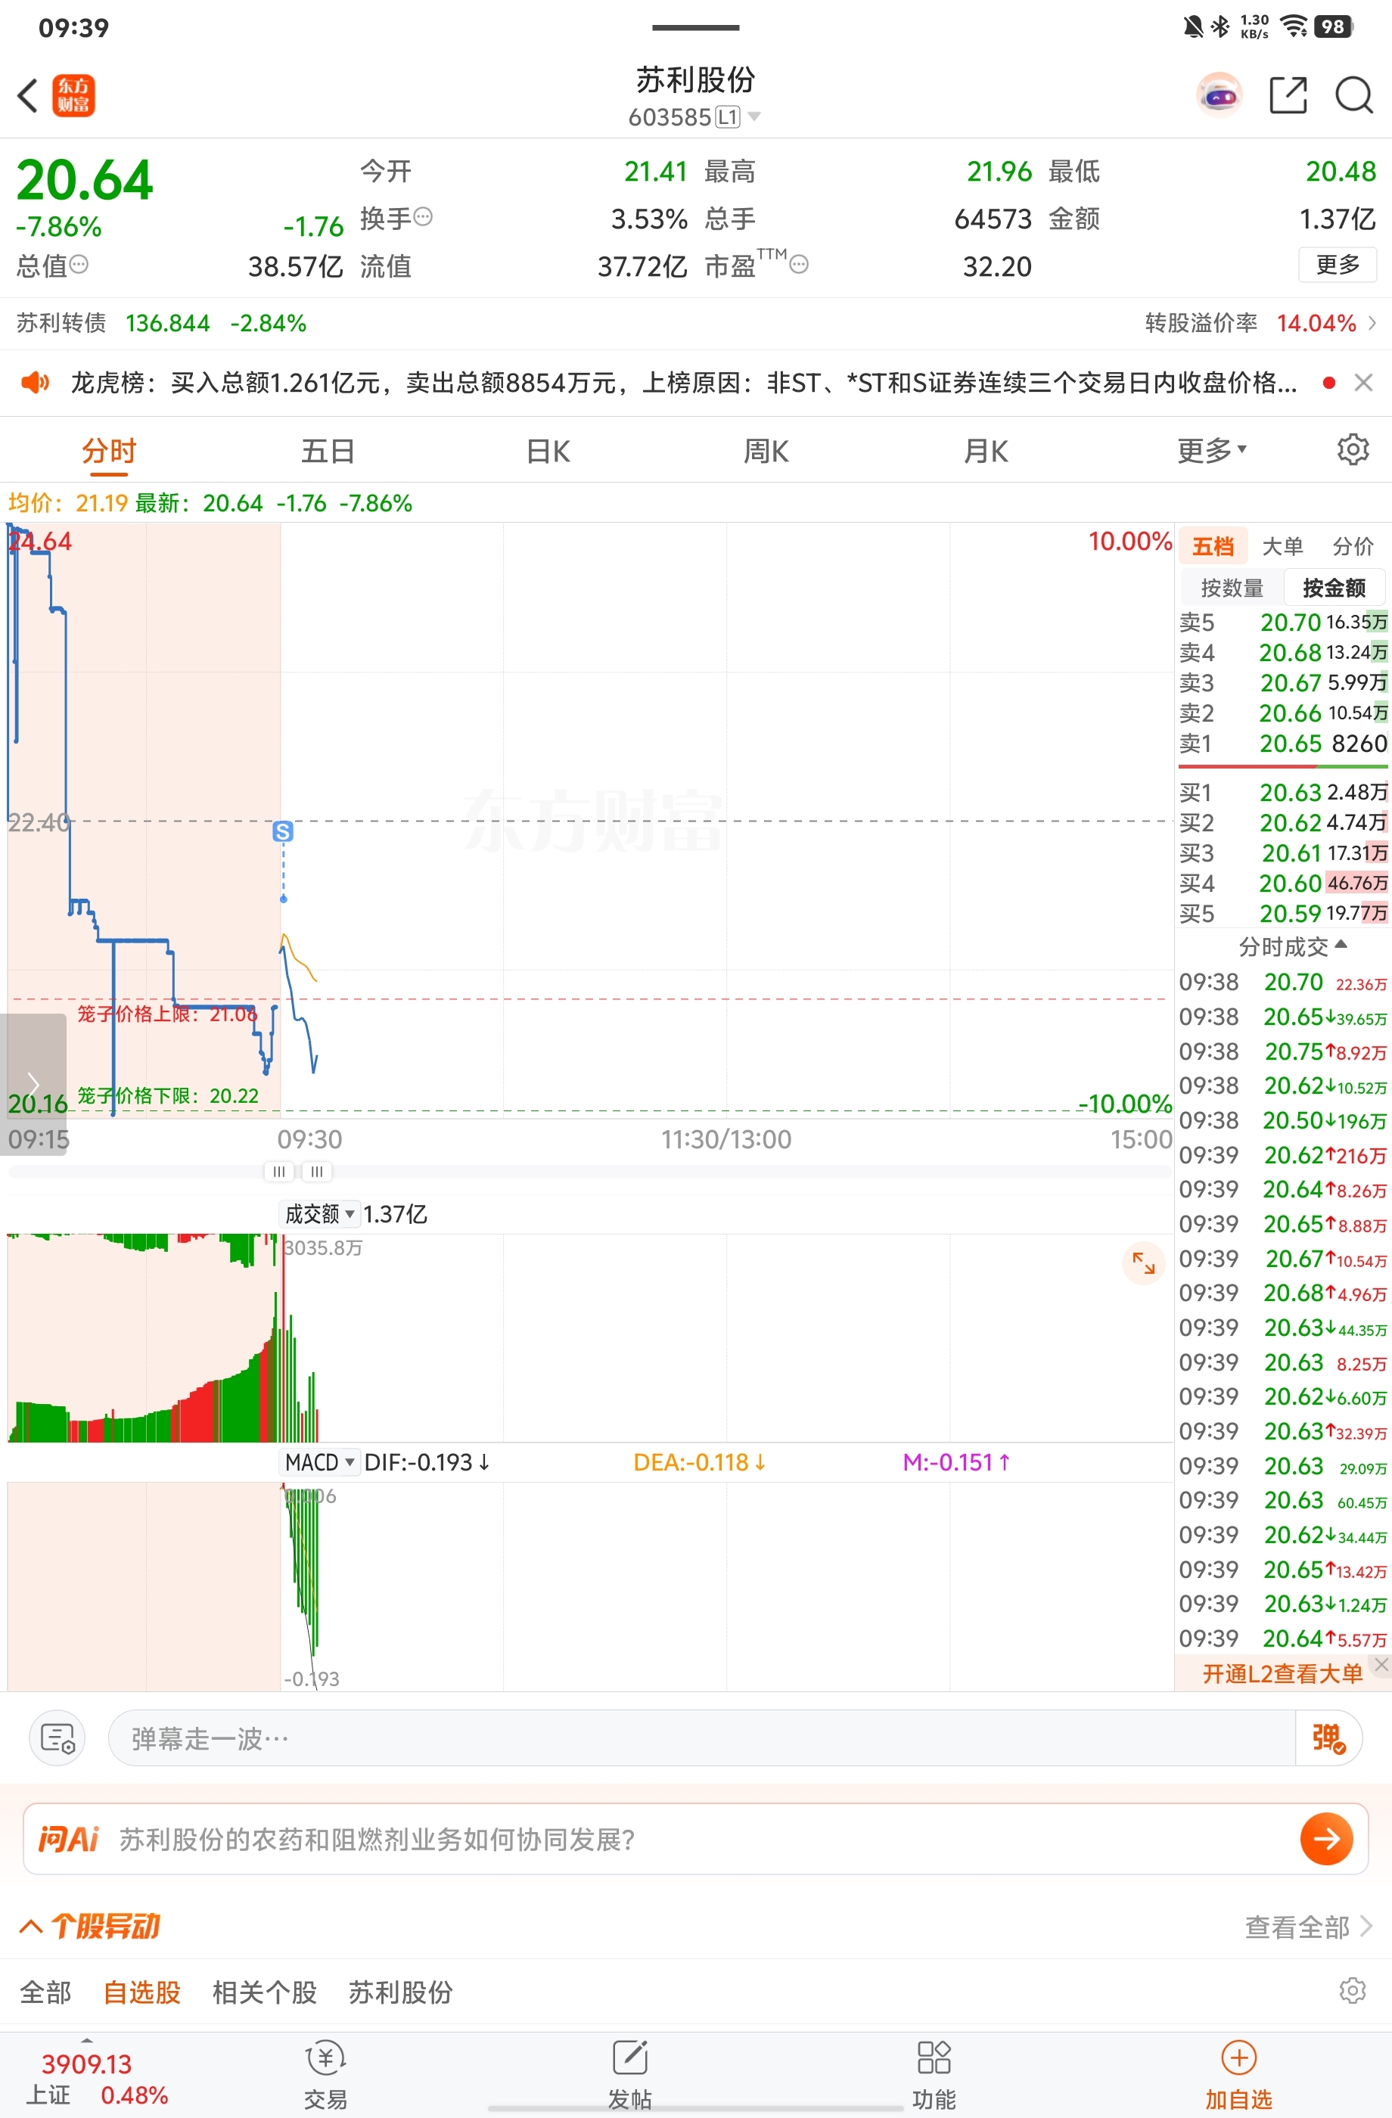Expand stock code 603585 dropdown

pyautogui.click(x=755, y=116)
